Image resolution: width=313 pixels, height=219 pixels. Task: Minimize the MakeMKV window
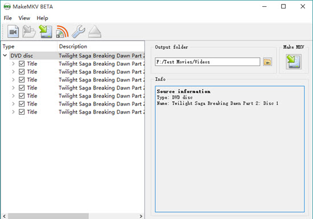(x=265, y=6)
